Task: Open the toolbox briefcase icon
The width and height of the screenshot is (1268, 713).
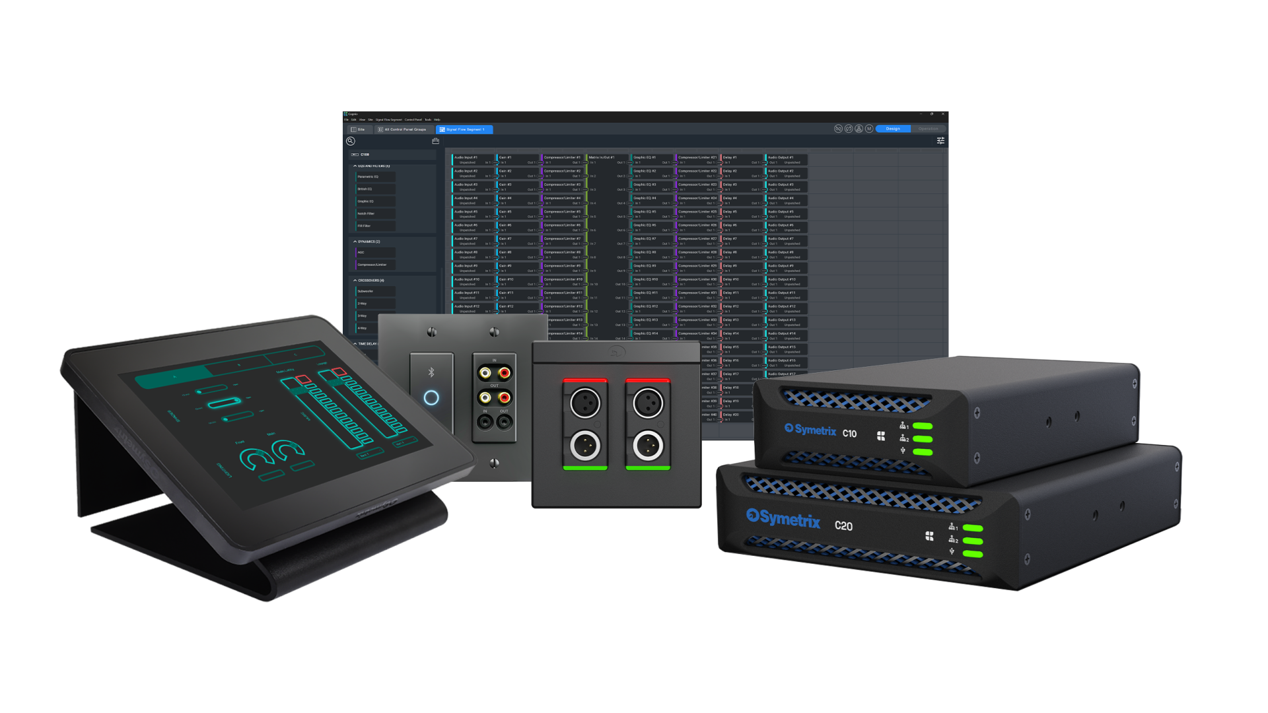Action: coord(435,141)
